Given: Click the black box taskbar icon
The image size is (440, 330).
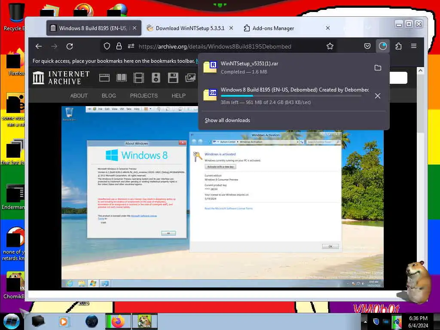Looking at the screenshot, I should (38, 321).
